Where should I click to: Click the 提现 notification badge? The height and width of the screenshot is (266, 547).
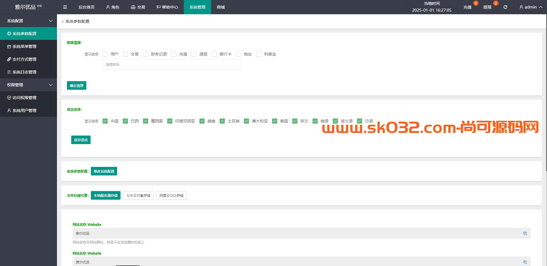496,3
